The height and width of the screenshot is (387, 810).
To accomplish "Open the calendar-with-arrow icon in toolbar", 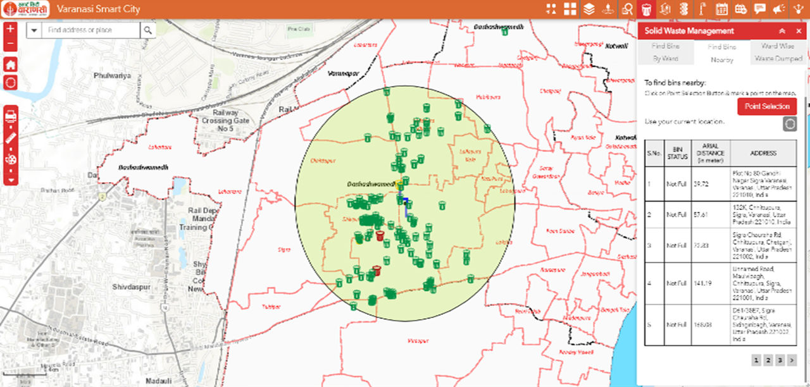I will click(x=741, y=9).
